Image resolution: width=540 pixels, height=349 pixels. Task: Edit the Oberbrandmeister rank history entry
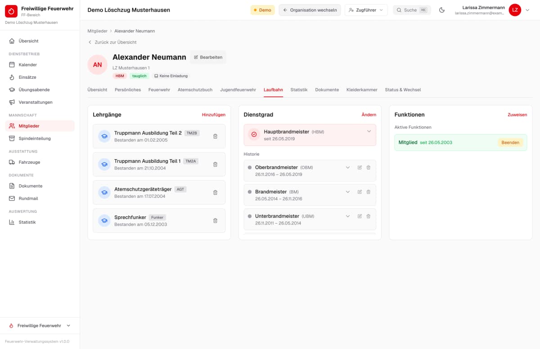360,167
